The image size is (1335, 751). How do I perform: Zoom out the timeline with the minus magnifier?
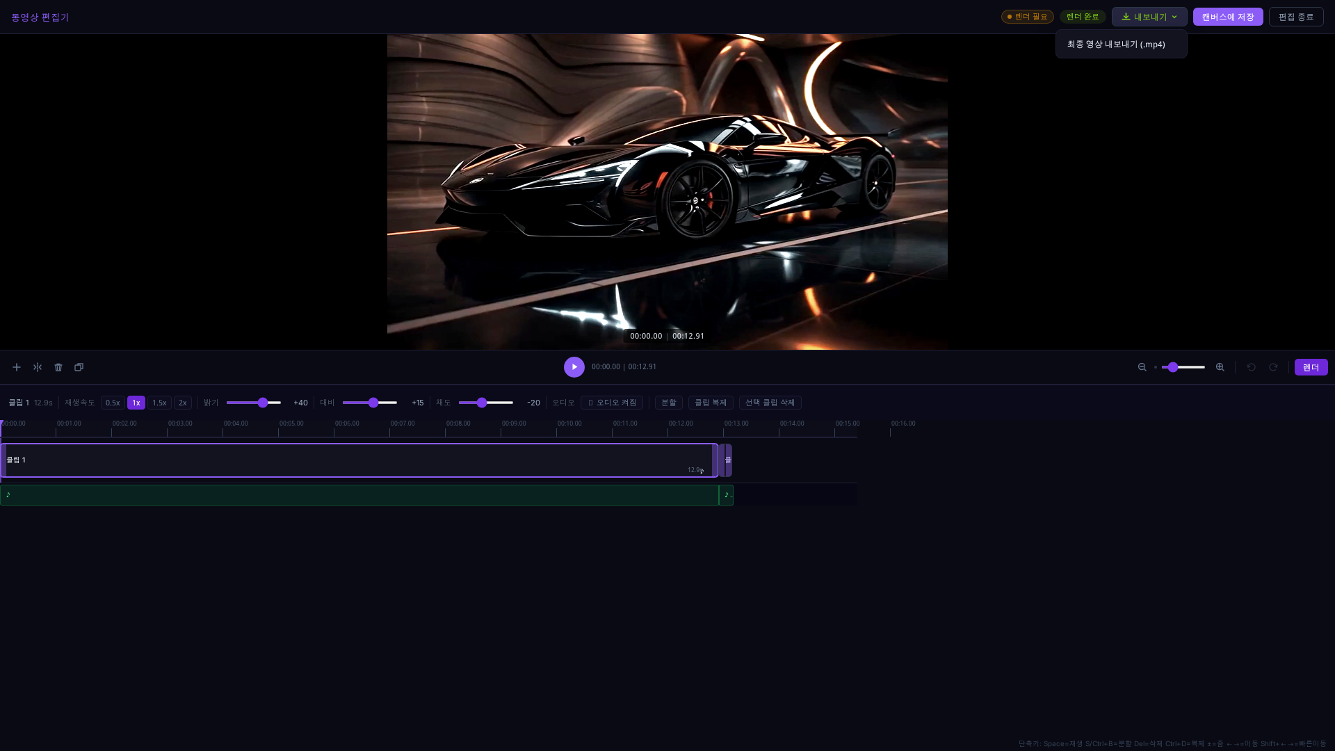tap(1142, 367)
